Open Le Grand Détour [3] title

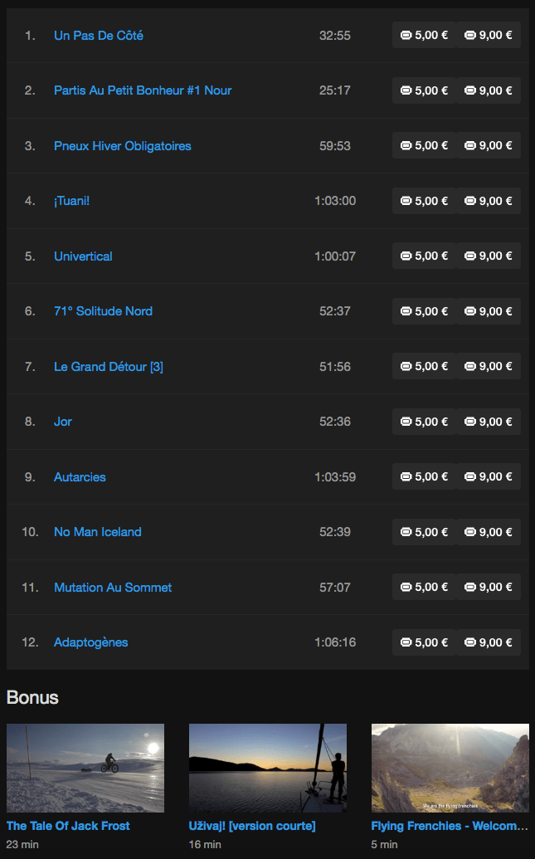[x=109, y=367]
